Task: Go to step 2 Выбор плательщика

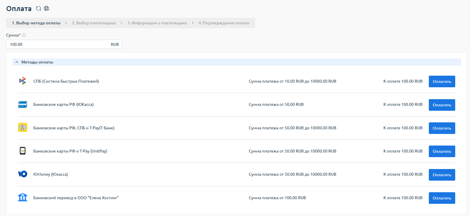Action: pos(94,23)
